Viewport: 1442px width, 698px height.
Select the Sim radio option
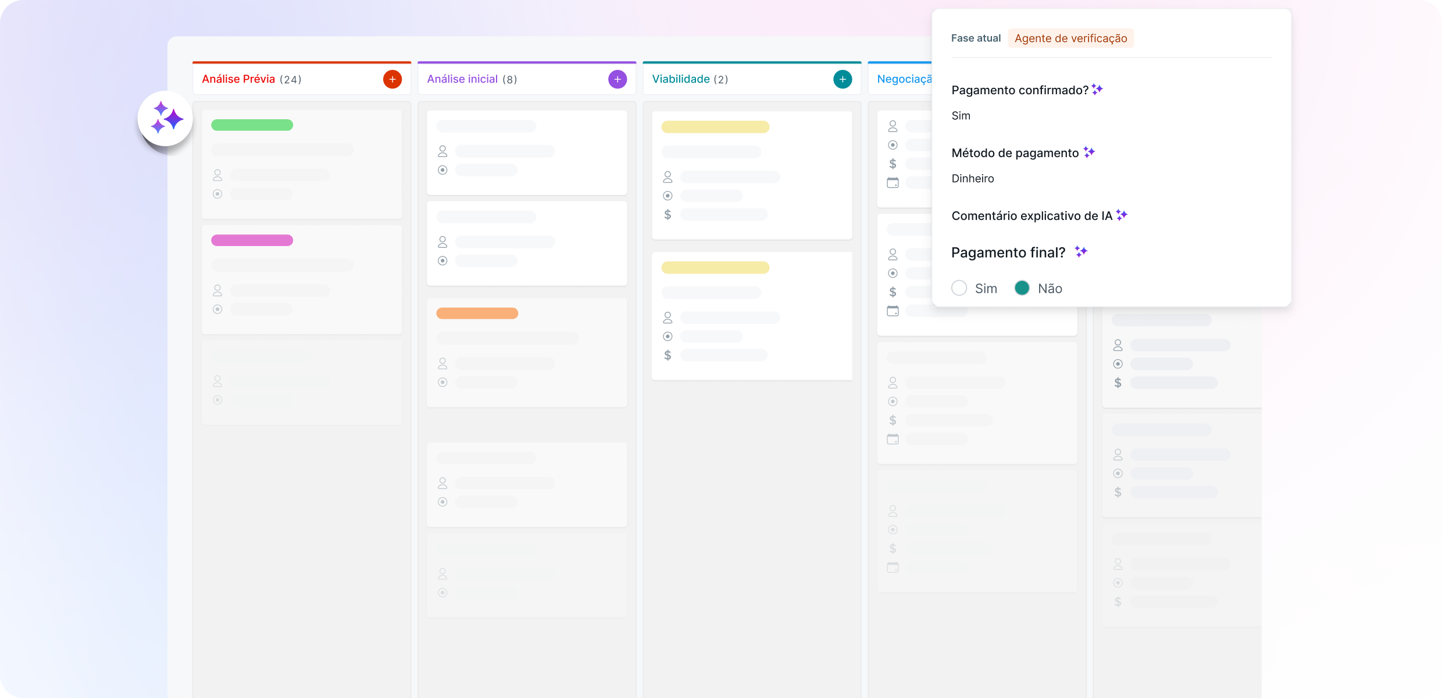click(959, 288)
